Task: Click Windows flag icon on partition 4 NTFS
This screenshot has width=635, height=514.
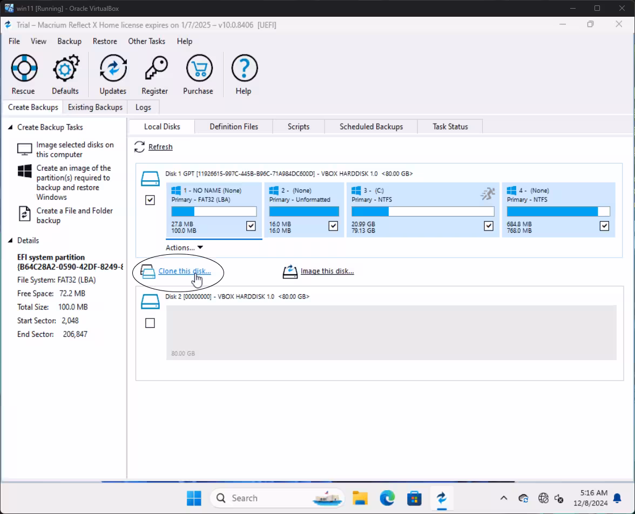Action: [511, 191]
